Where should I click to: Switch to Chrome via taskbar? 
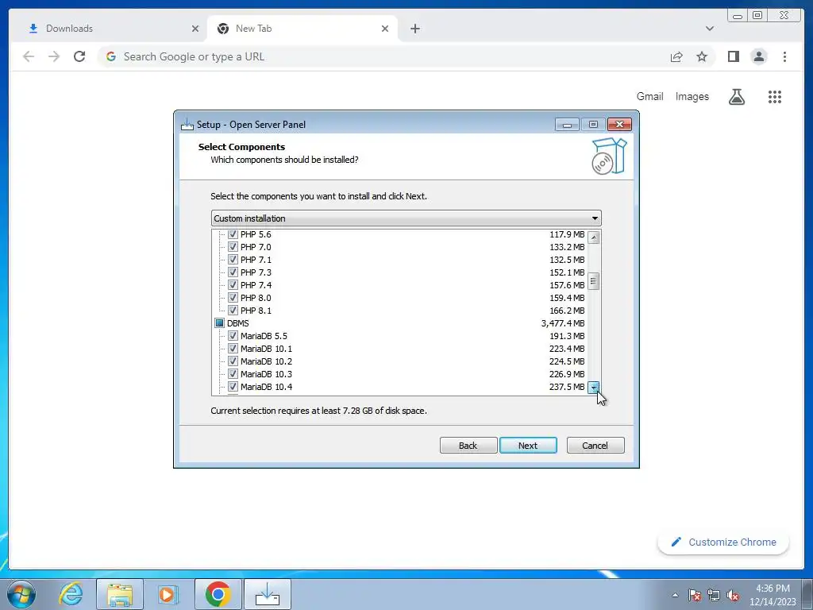tap(218, 594)
